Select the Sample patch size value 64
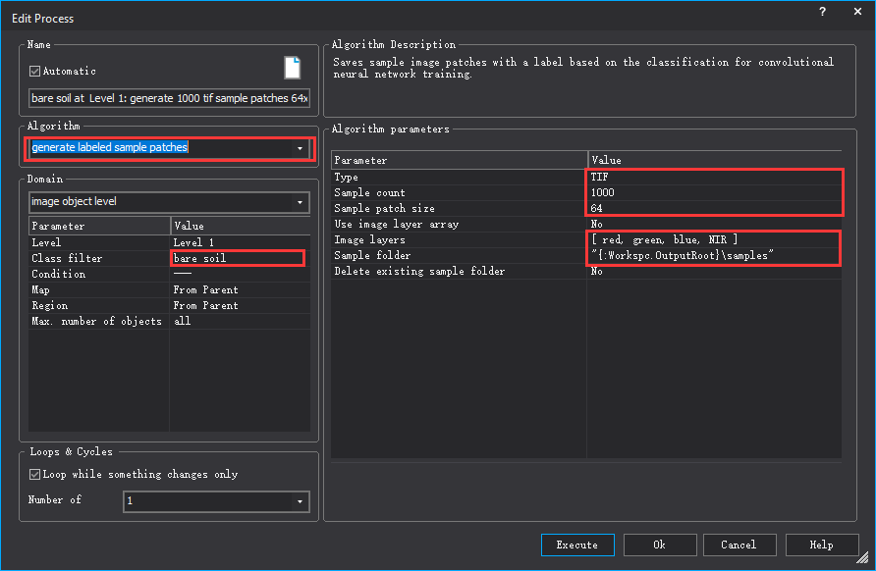 (x=714, y=208)
